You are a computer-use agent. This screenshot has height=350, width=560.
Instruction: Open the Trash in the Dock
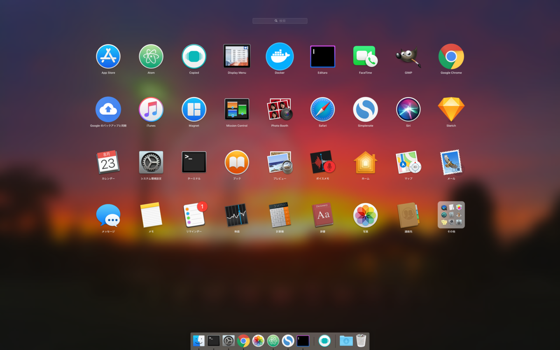(x=361, y=341)
